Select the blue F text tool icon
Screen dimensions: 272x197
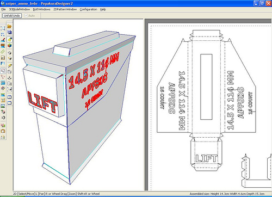point(3,64)
